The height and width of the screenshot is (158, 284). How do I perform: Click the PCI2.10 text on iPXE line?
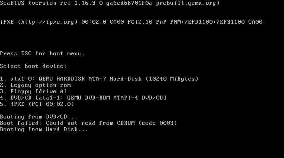pyautogui.click(x=140, y=22)
